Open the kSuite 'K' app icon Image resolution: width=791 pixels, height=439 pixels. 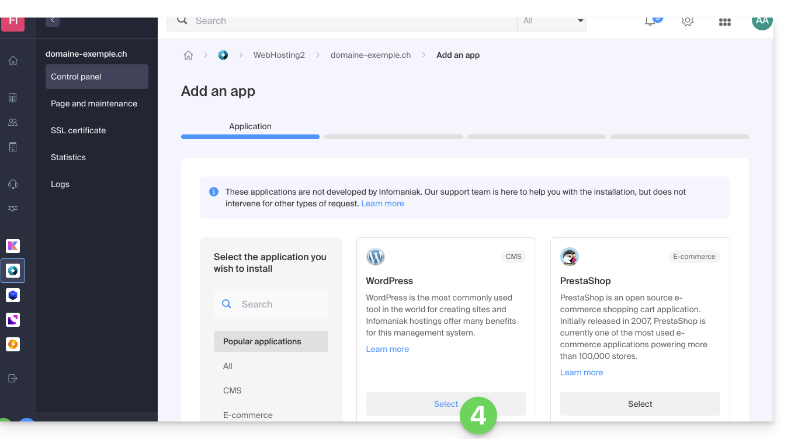13,246
